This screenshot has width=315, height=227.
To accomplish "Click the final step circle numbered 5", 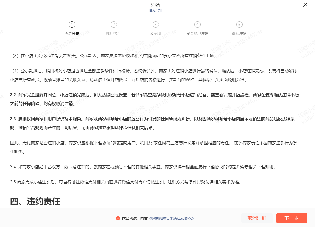I will coord(239,25).
